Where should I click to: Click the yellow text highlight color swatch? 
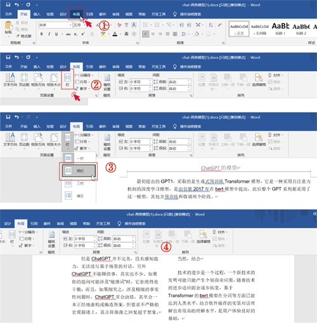pos(103,34)
